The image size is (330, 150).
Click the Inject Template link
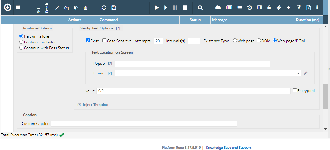pos(96,105)
